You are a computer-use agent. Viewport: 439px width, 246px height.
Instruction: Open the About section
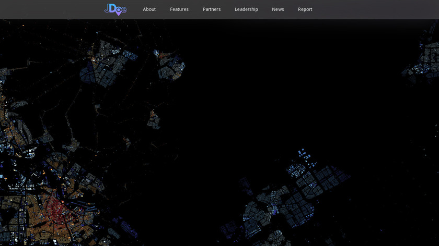[149, 9]
